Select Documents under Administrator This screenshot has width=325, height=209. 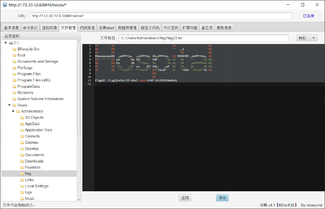pos(34,155)
